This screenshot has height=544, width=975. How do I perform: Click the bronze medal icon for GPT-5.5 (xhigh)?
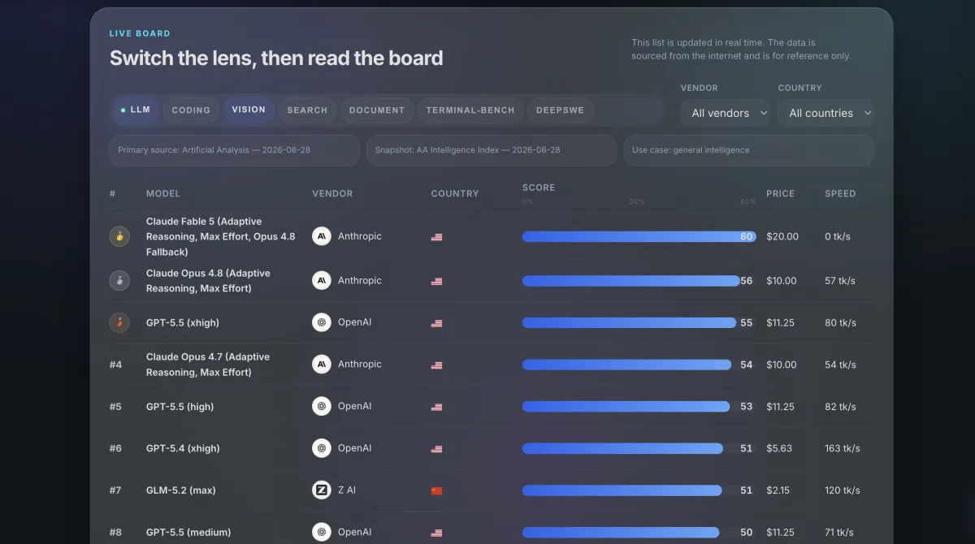click(119, 322)
